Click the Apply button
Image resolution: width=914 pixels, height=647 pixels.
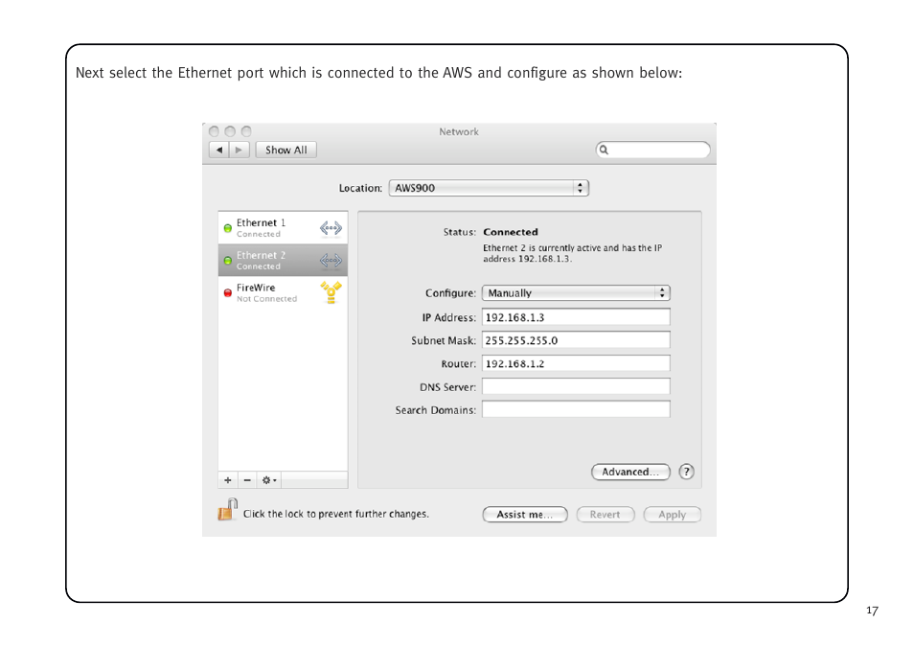[673, 515]
